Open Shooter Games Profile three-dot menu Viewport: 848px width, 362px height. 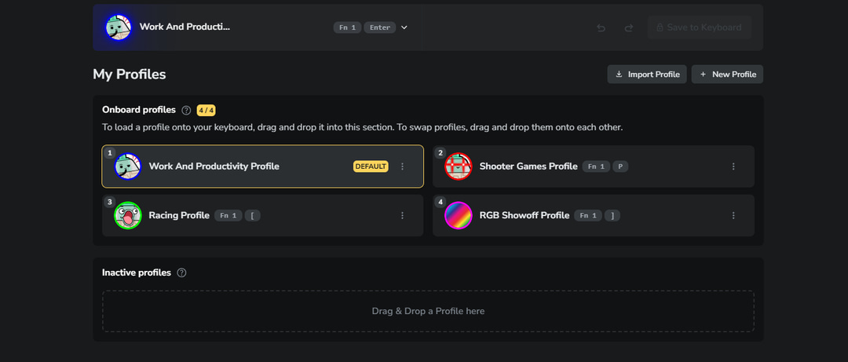click(733, 166)
